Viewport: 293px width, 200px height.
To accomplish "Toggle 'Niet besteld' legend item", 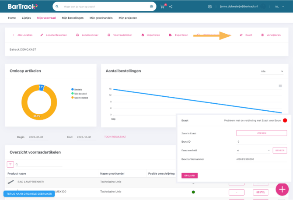I will (x=79, y=93).
